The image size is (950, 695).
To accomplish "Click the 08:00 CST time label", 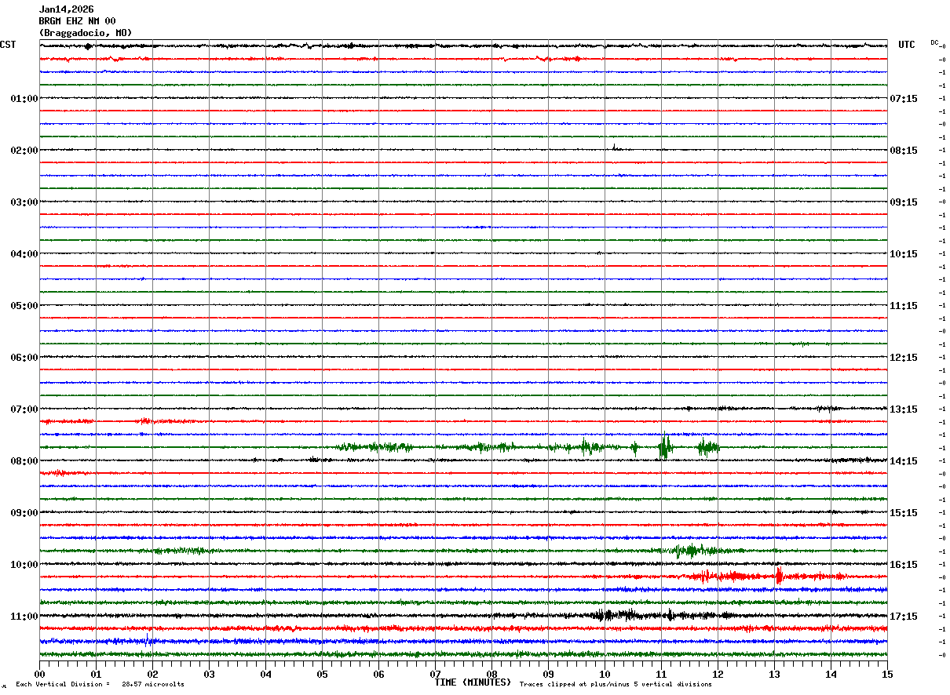I will (x=24, y=461).
